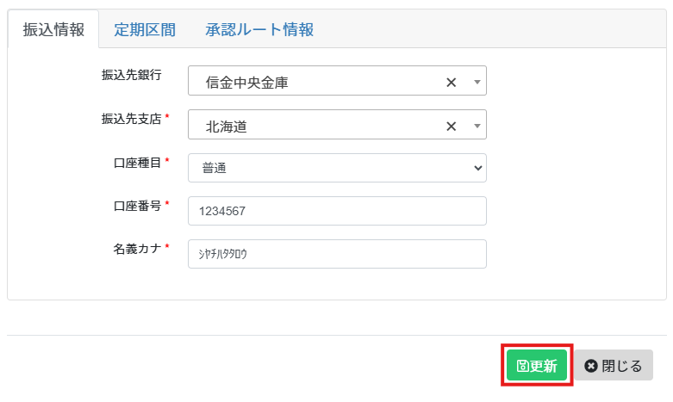Clear the 北海道 branch selection
The height and width of the screenshot is (402, 673).
tap(451, 127)
